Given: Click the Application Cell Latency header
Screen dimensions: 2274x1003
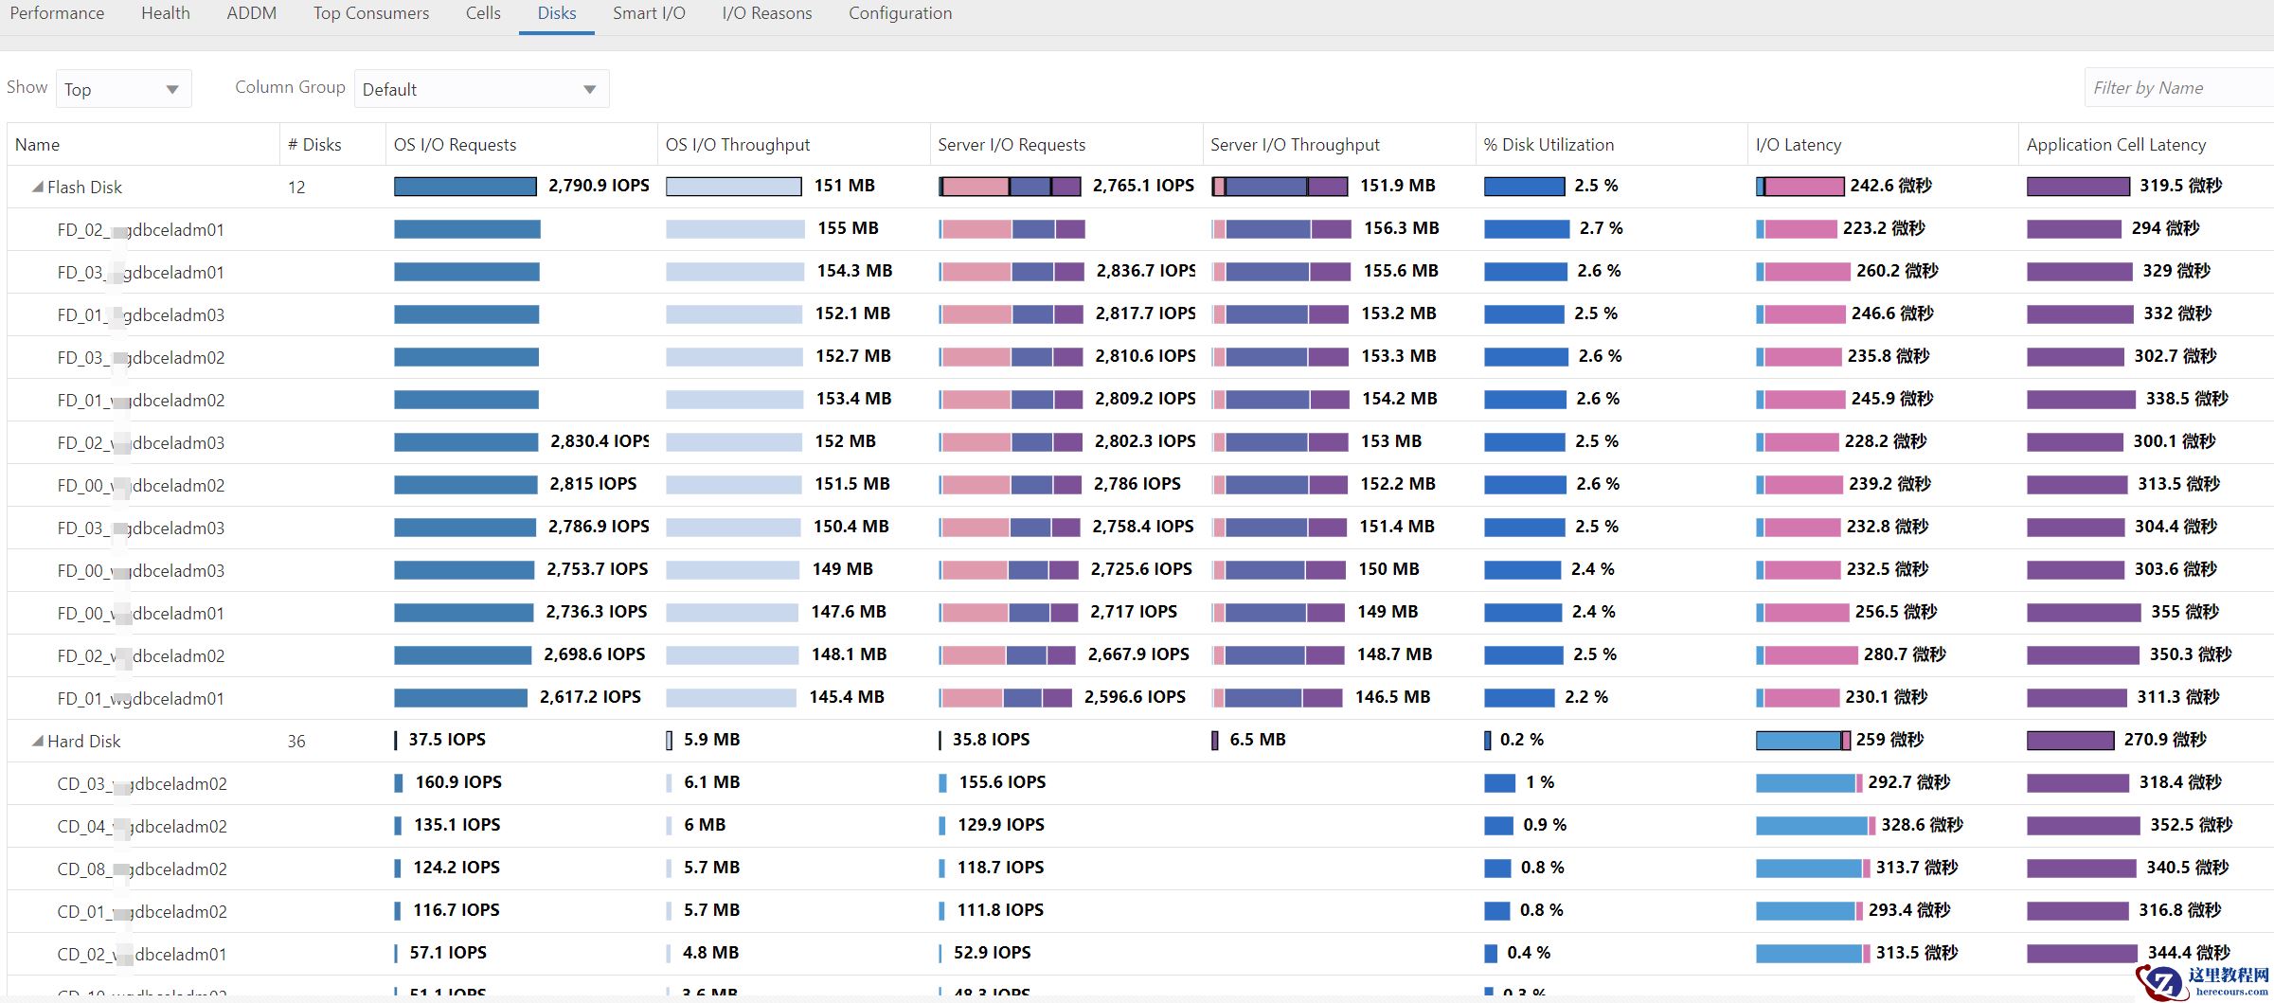Looking at the screenshot, I should tap(2116, 145).
